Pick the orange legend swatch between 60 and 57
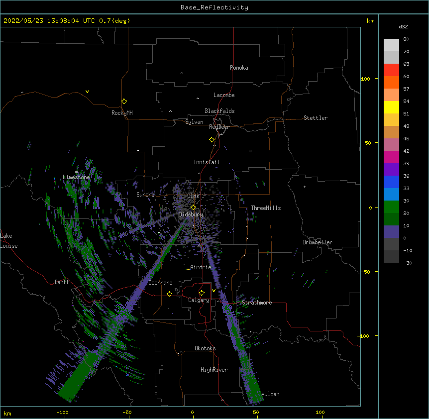Screen dimensions: 429x419 click(391, 82)
